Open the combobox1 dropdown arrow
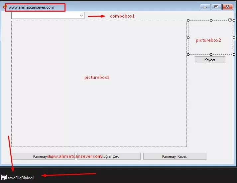 [81, 16]
